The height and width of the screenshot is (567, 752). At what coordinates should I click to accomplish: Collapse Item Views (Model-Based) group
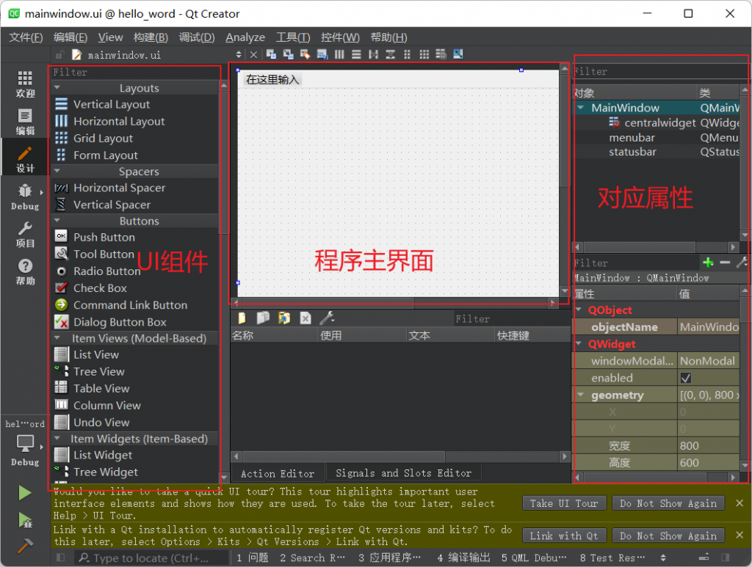pos(57,338)
